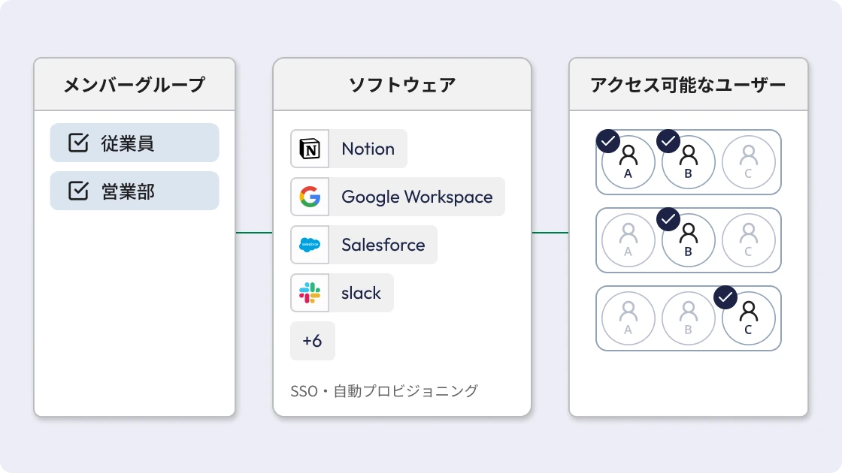Click the Salesforce cloud icon
The width and height of the screenshot is (842, 473).
tap(310, 245)
